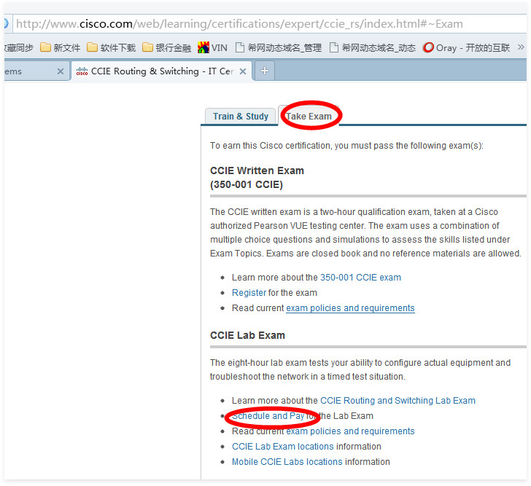Close the CCIE Routing & Switching tab
The width and height of the screenshot is (531, 486).
[x=243, y=71]
